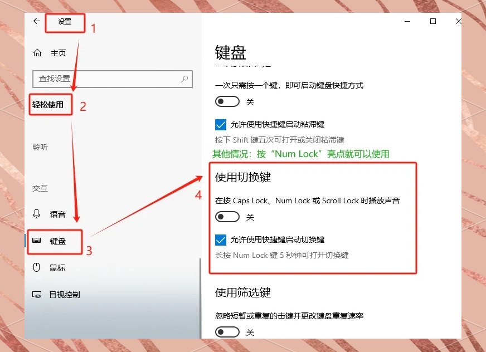
Task: Toggle sticky keys one-key shortcut switch
Action: 227,101
